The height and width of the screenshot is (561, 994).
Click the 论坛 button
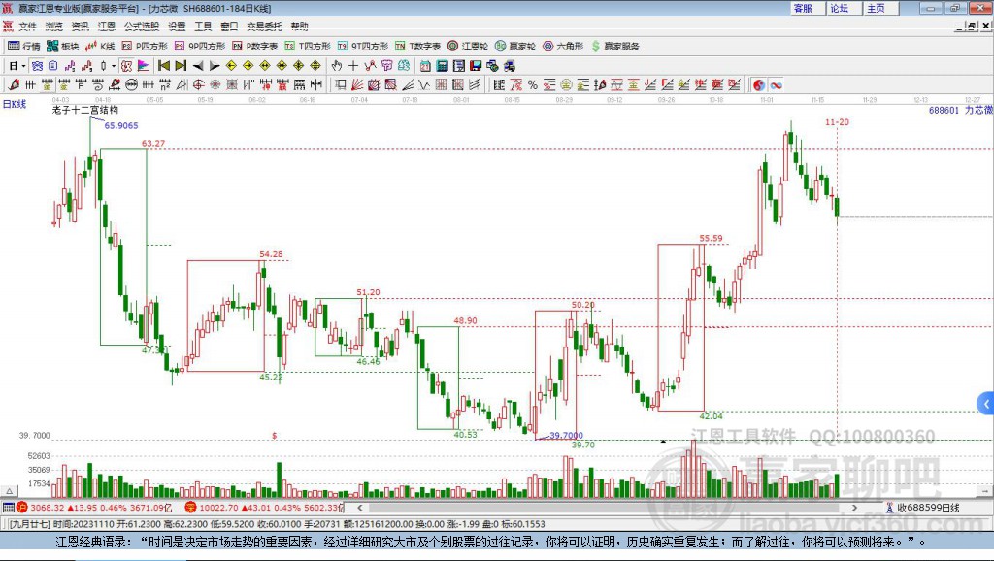click(x=844, y=8)
